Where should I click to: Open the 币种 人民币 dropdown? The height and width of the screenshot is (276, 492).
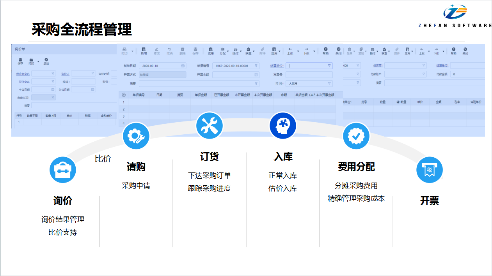tap(309, 83)
